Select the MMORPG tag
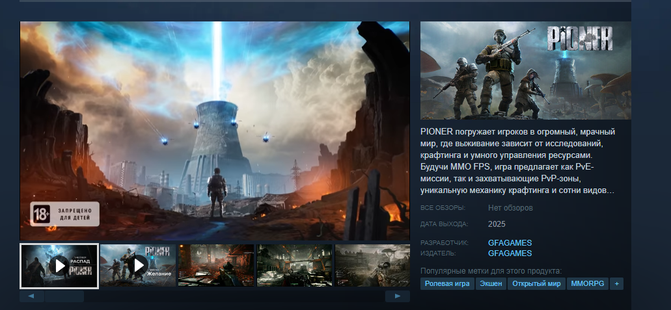The image size is (671, 310). tap(588, 283)
